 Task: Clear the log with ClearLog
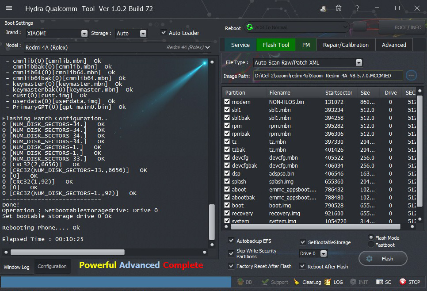[x=308, y=282]
